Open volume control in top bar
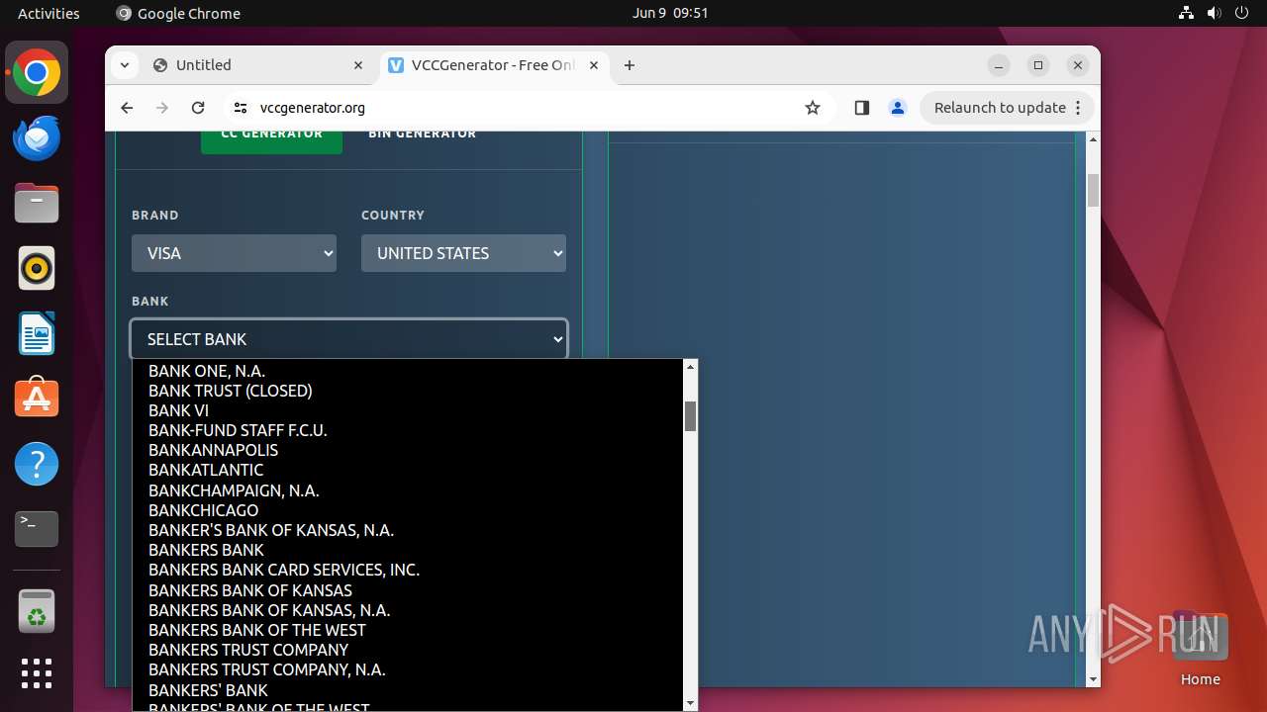 coord(1214,13)
